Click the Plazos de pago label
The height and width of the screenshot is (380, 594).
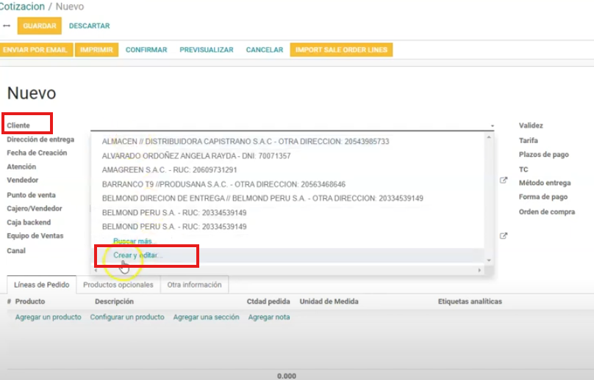point(543,154)
